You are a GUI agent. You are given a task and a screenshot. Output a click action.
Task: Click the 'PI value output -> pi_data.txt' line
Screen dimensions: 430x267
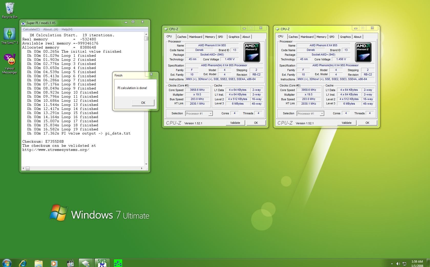[79, 133]
